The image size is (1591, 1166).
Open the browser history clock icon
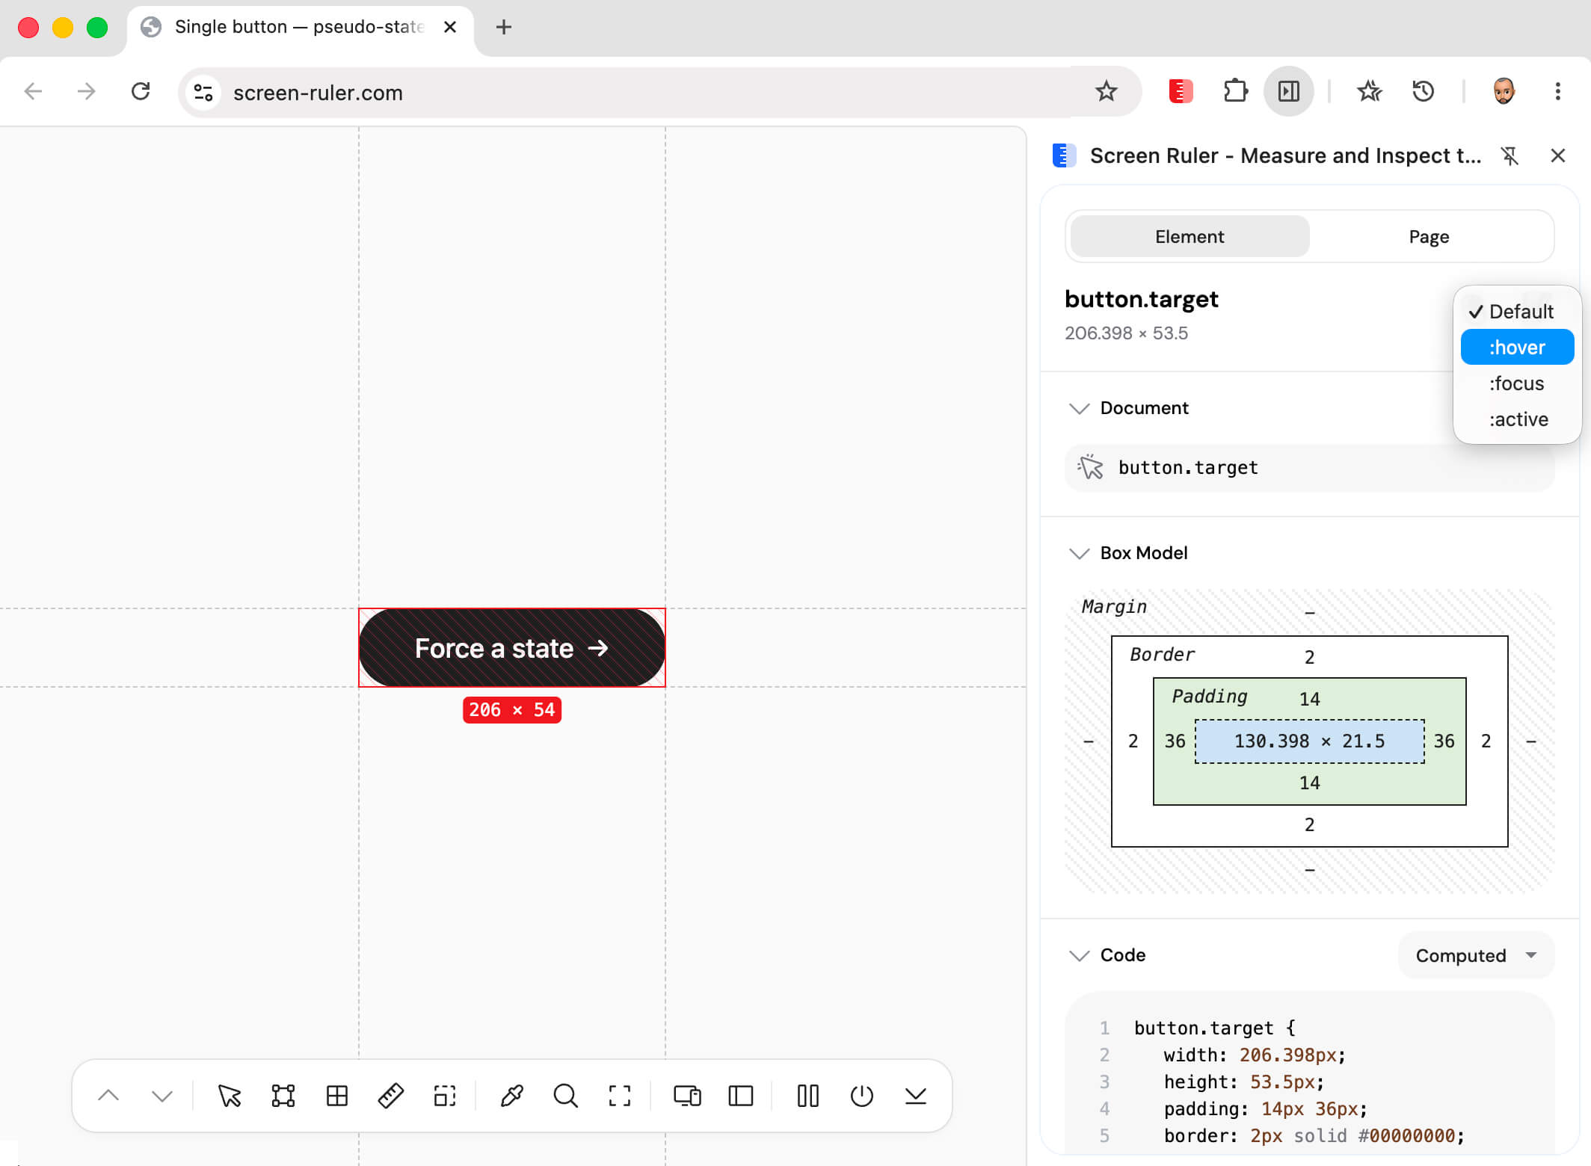click(1424, 91)
